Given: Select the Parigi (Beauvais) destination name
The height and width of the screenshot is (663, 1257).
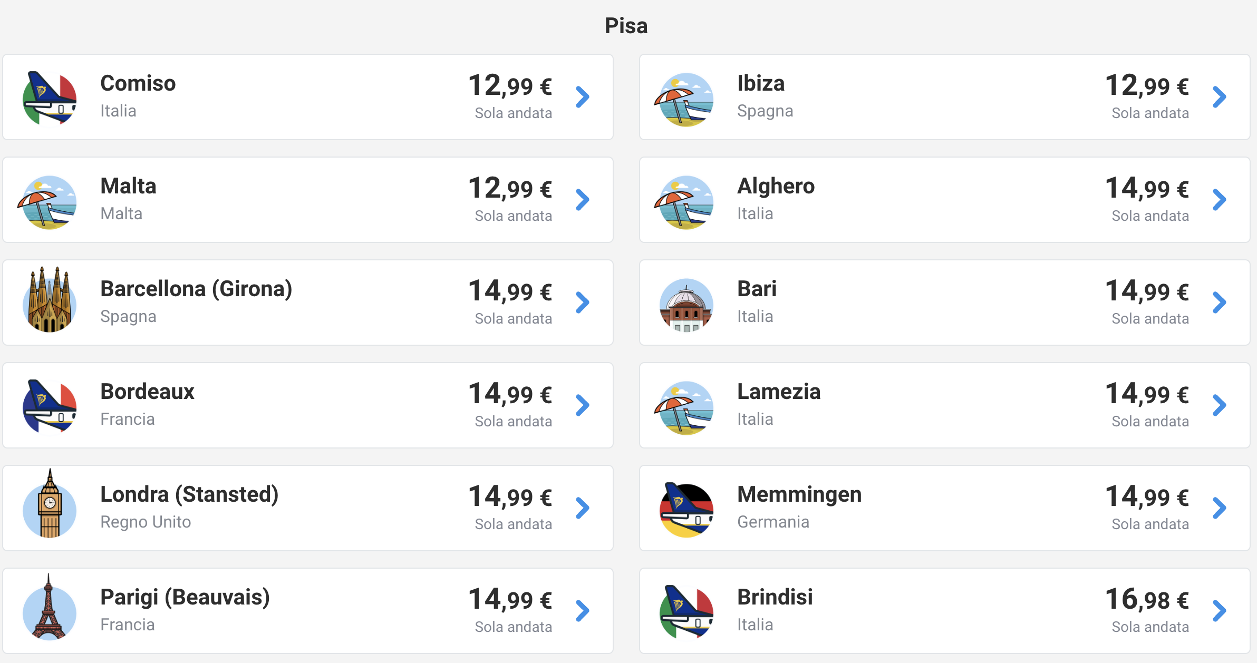Looking at the screenshot, I should pyautogui.click(x=185, y=598).
